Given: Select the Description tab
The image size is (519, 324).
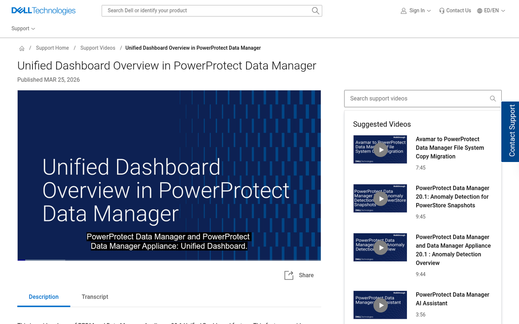Looking at the screenshot, I should [x=44, y=297].
